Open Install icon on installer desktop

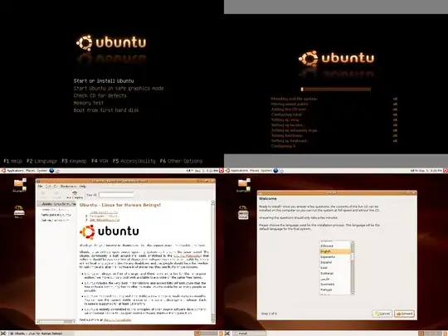(x=243, y=212)
